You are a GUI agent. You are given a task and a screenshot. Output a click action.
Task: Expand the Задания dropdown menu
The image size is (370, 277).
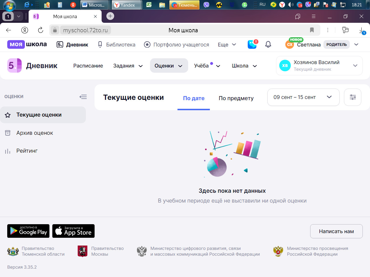point(128,66)
